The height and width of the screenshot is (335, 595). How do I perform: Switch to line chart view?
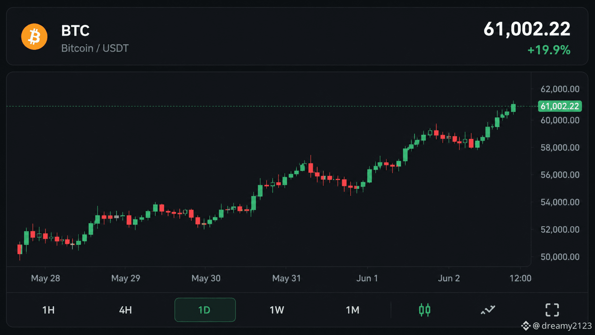488,310
